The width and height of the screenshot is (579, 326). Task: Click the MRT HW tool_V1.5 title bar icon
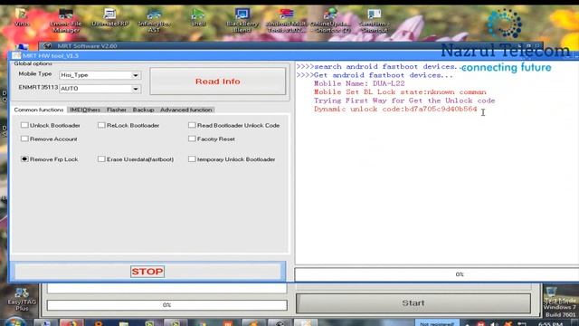coord(16,55)
